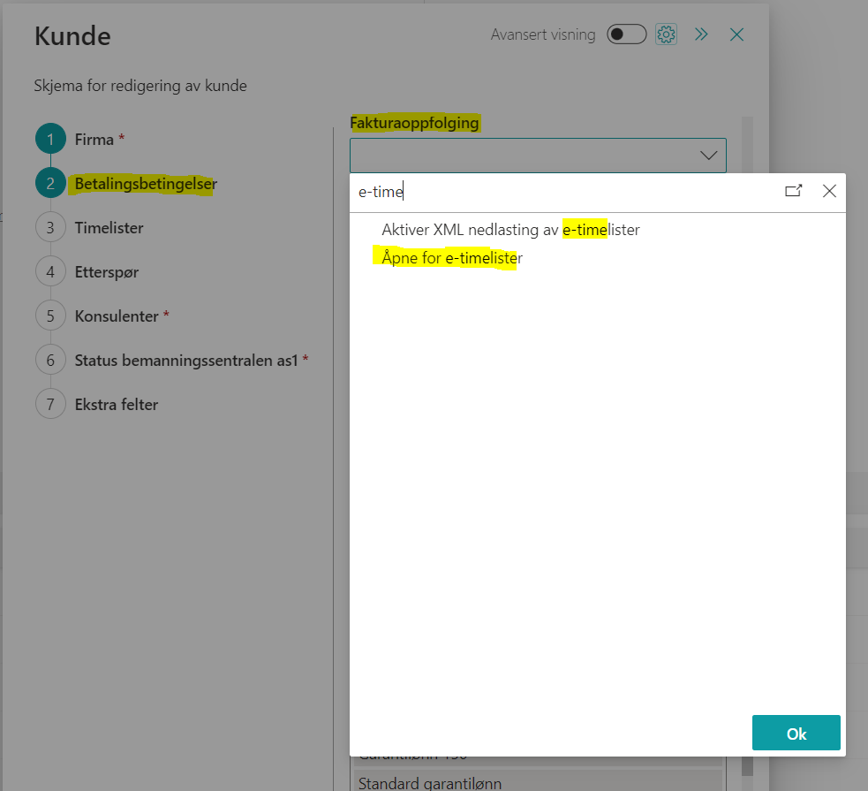Click the pop-out window icon in search popup
The image size is (868, 791).
click(x=793, y=191)
